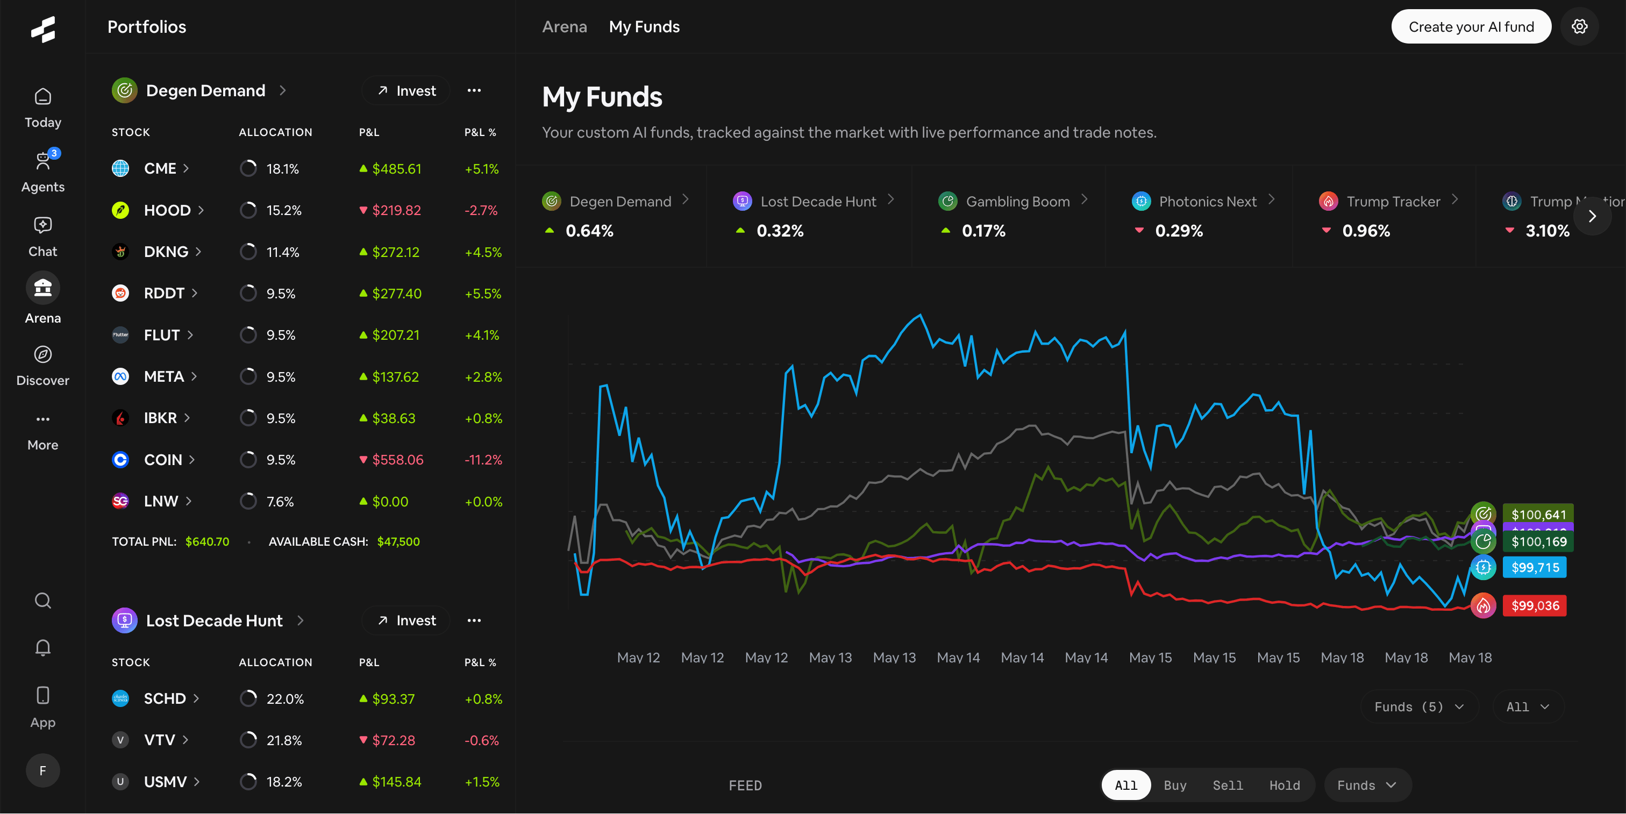1626x814 pixels.
Task: Open the Today section in sidebar
Action: click(x=43, y=108)
